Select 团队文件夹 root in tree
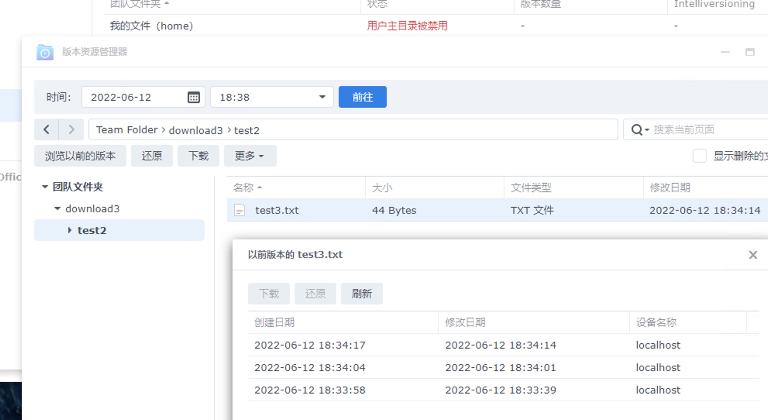 click(78, 187)
